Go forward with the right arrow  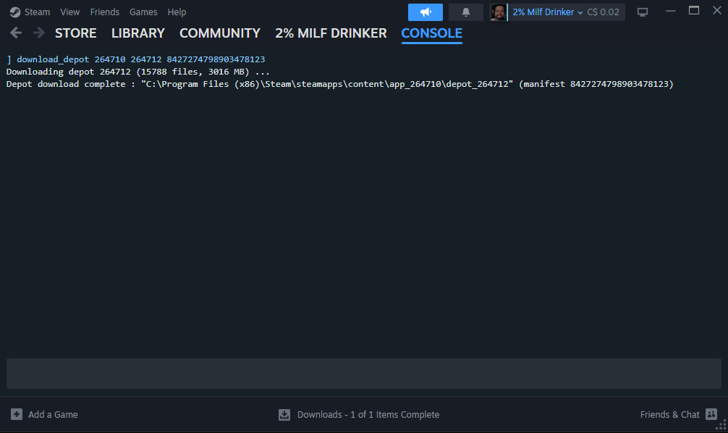click(39, 33)
